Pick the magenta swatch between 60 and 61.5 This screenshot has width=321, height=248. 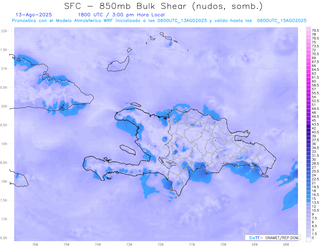click(x=308, y=79)
